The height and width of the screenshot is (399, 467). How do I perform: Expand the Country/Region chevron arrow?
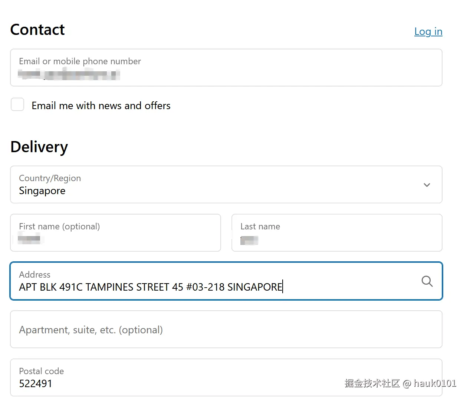pyautogui.click(x=427, y=185)
